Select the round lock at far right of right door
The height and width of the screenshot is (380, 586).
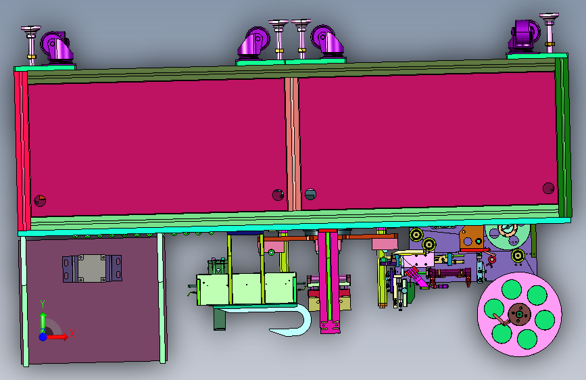548,188
